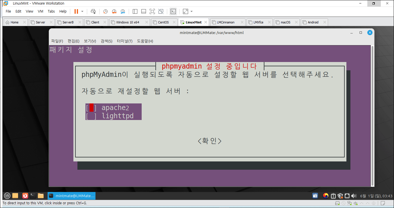Open terminal 도움말(H) menu
The height and width of the screenshot is (208, 394).
(145, 41)
